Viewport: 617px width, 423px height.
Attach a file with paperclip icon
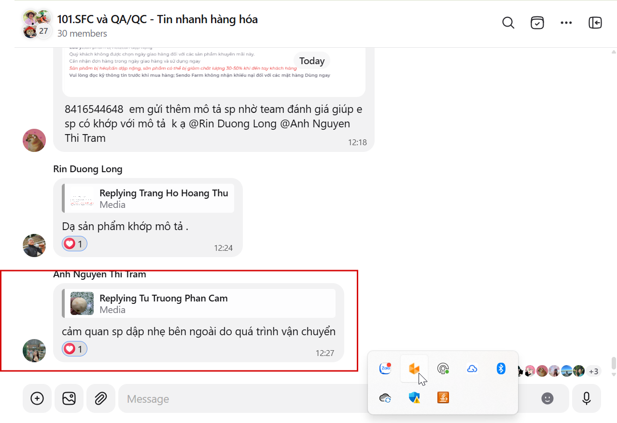click(x=100, y=398)
